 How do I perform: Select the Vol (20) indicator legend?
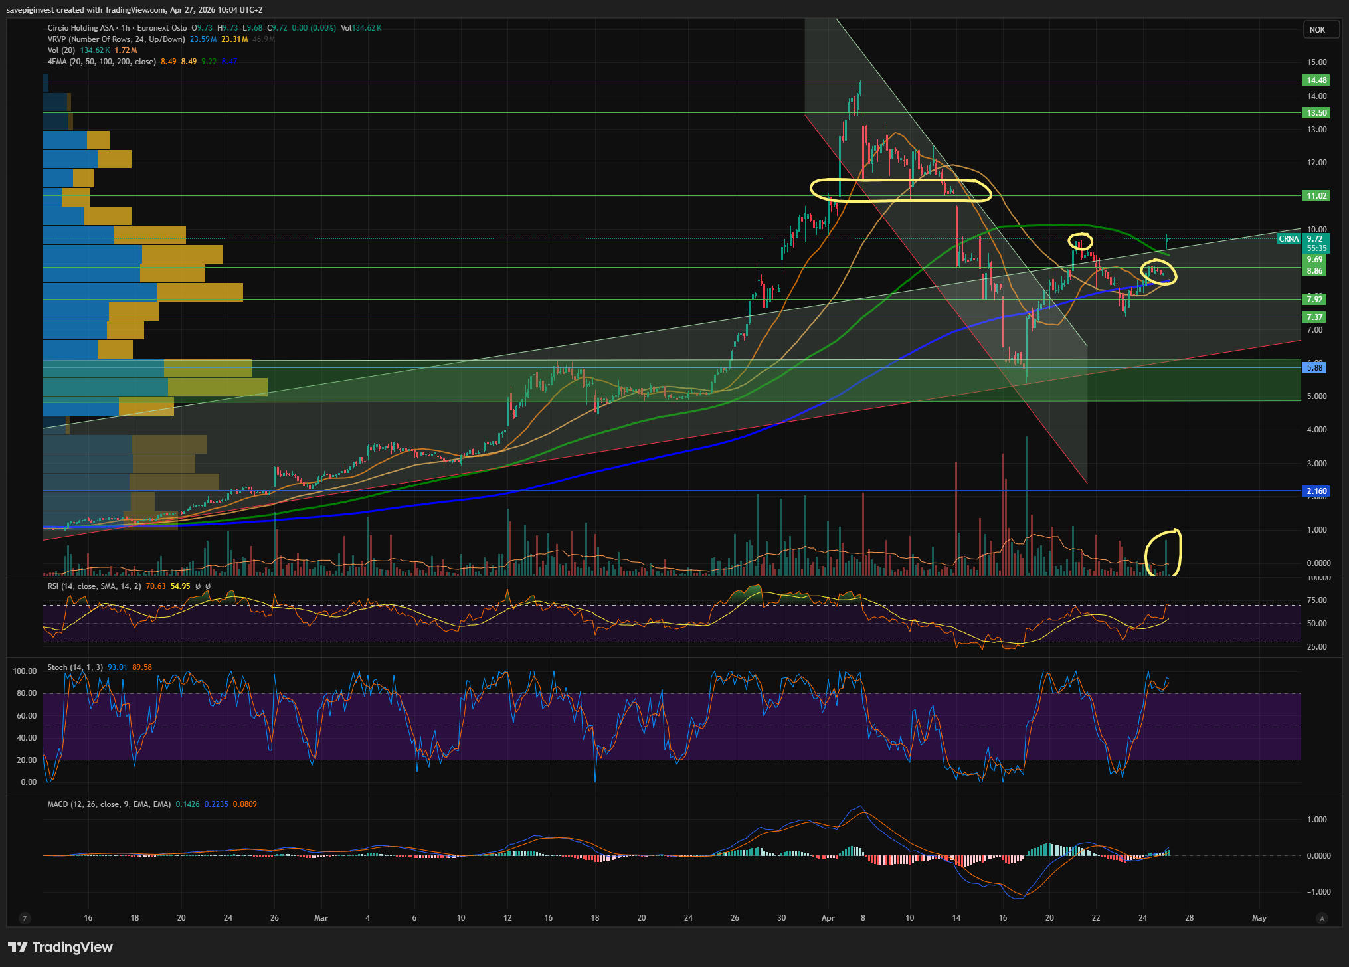[61, 50]
